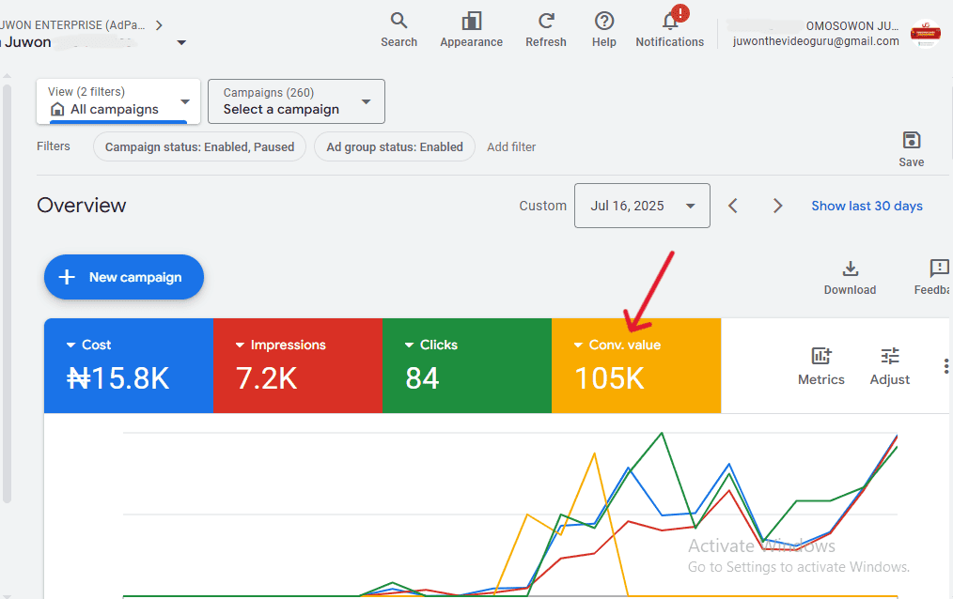Click Show last 30 days link

click(x=867, y=206)
